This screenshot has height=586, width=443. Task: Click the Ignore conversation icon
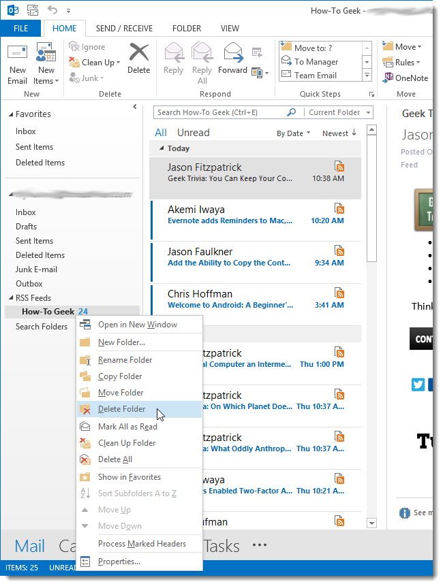(74, 47)
